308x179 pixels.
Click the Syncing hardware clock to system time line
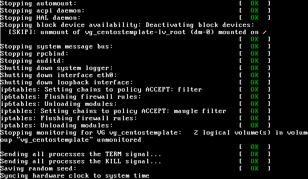[x=75, y=176]
